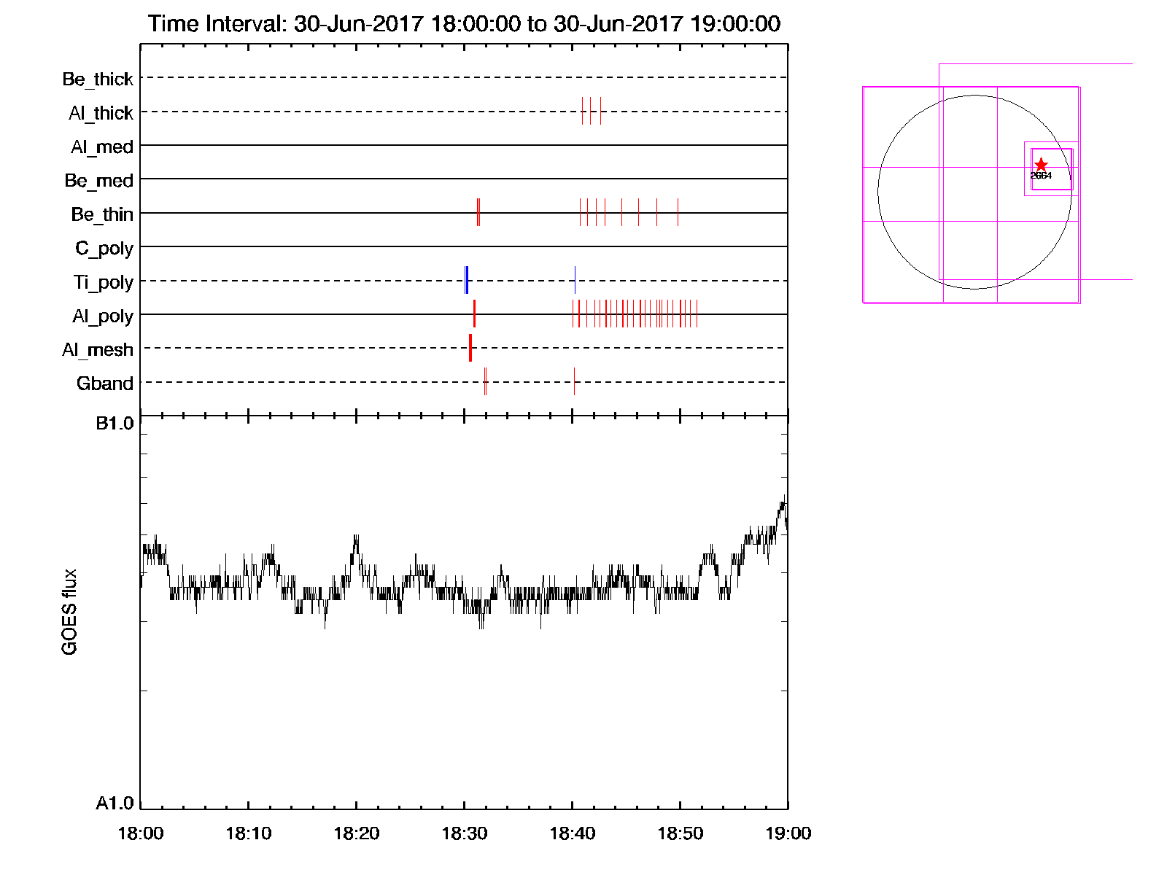Screen dimensions: 1167x875
Task: Click the Be_med filter label
Action: pos(99,181)
